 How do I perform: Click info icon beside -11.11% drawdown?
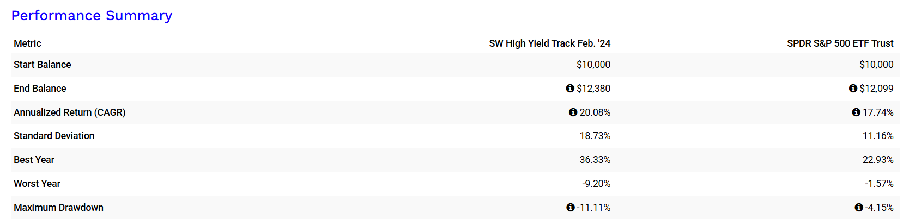tap(571, 207)
